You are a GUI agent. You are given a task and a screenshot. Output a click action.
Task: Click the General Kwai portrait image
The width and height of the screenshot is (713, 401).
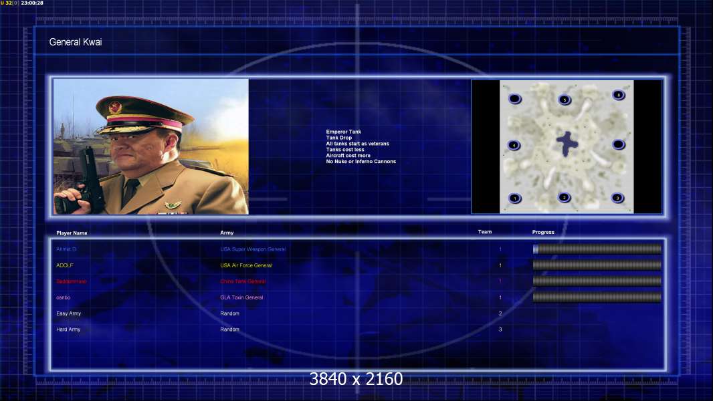pyautogui.click(x=151, y=146)
